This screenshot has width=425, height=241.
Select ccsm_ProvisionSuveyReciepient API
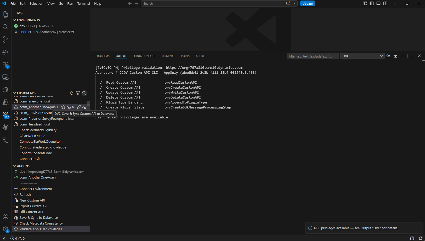pos(51,119)
